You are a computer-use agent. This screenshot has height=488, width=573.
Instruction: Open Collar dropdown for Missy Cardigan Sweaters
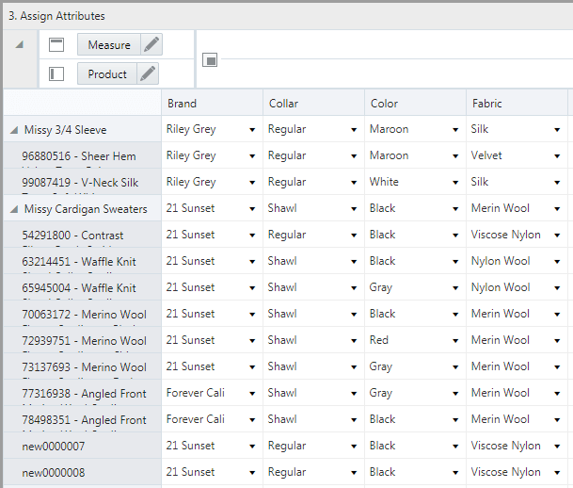[354, 209]
